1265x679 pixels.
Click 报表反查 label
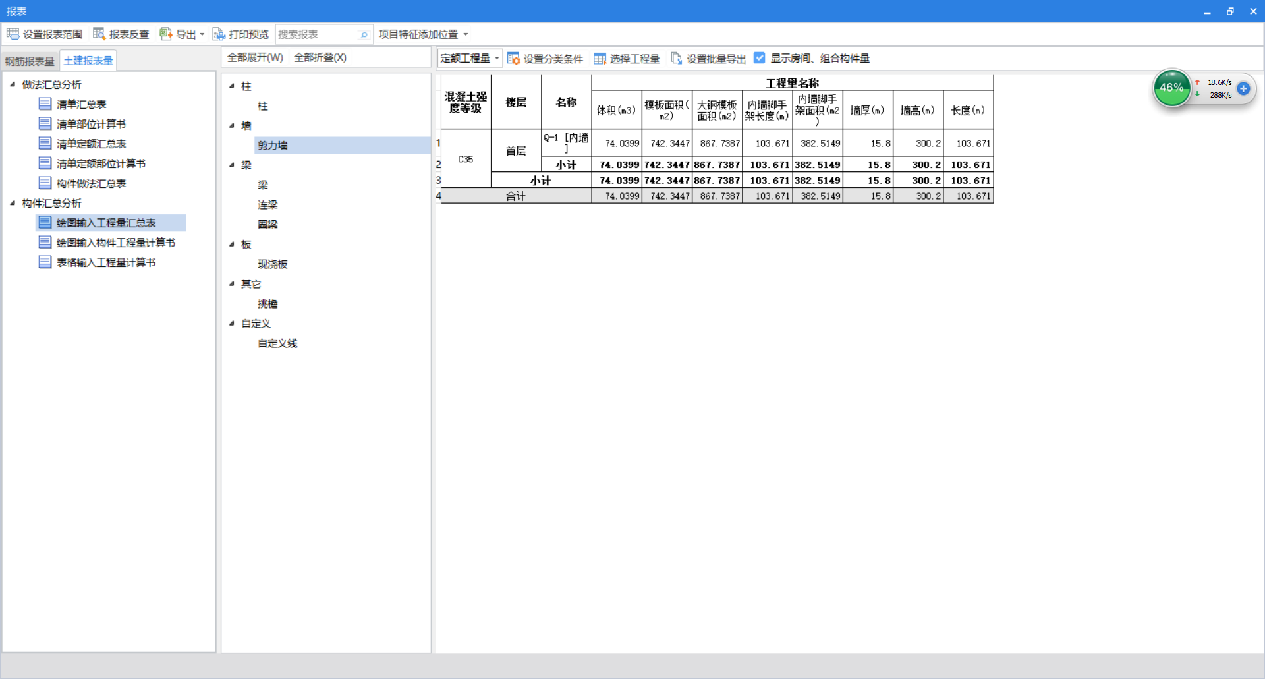[129, 34]
